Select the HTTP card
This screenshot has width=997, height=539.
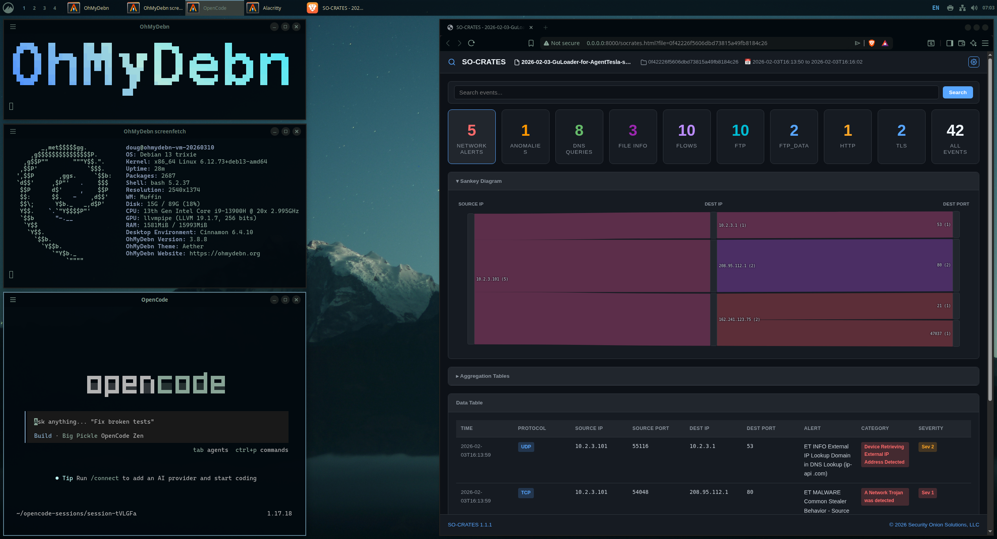[x=848, y=137]
